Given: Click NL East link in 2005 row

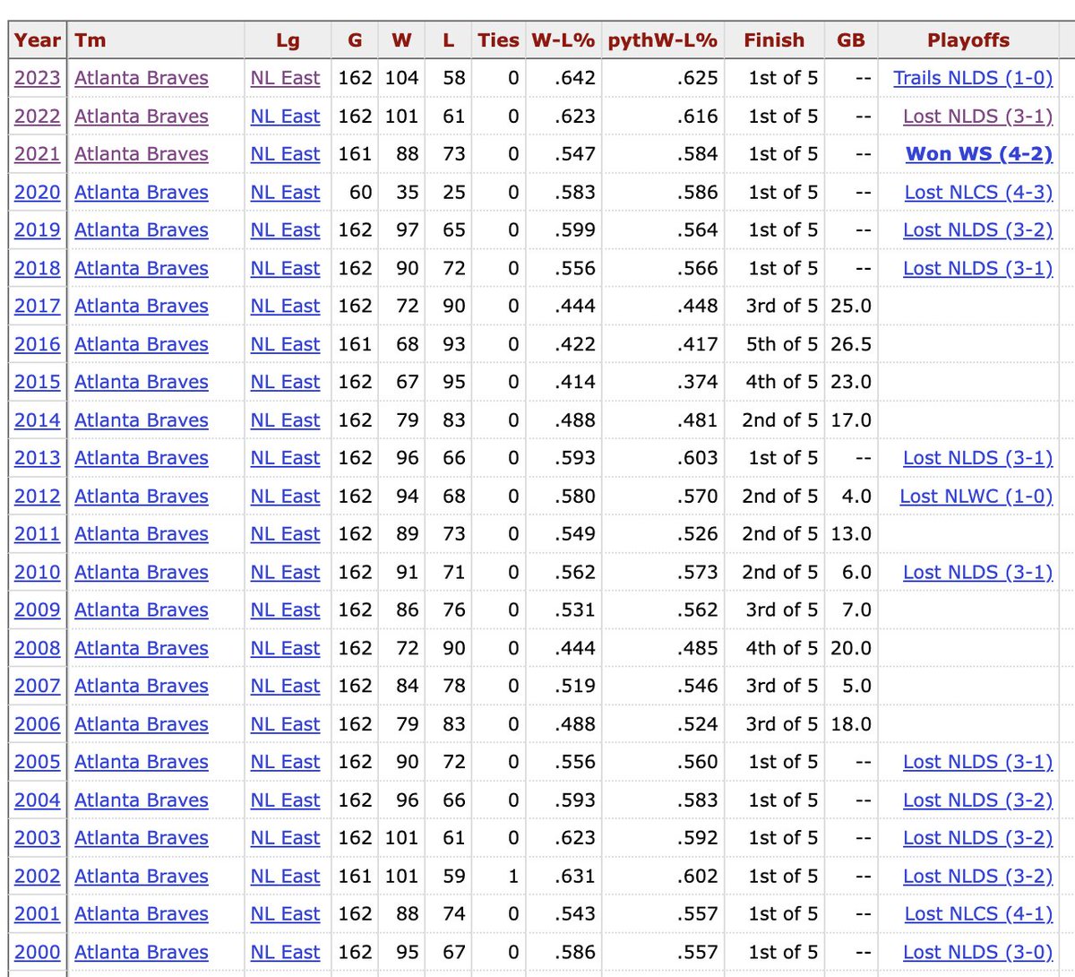Looking at the screenshot, I should click(x=285, y=762).
